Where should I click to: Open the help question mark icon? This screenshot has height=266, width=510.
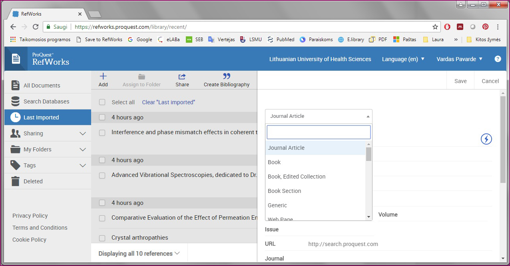coord(498,59)
